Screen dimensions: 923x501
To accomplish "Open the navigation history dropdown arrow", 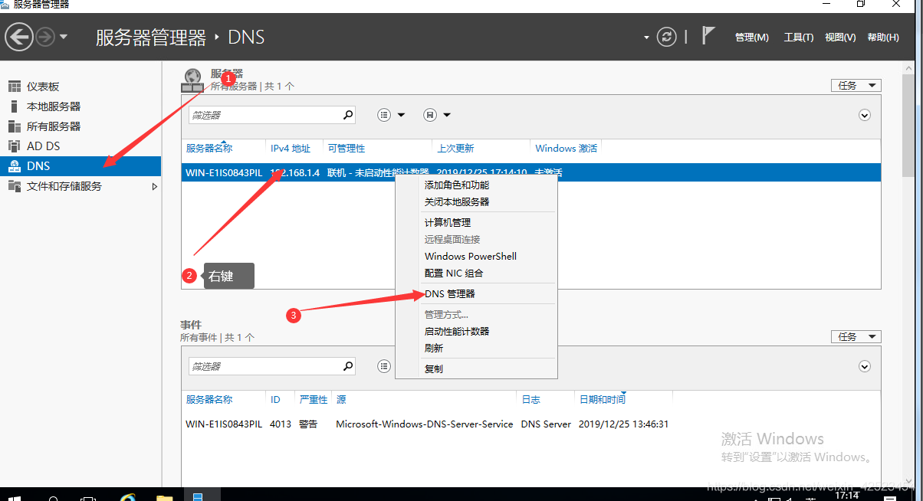I will [64, 37].
